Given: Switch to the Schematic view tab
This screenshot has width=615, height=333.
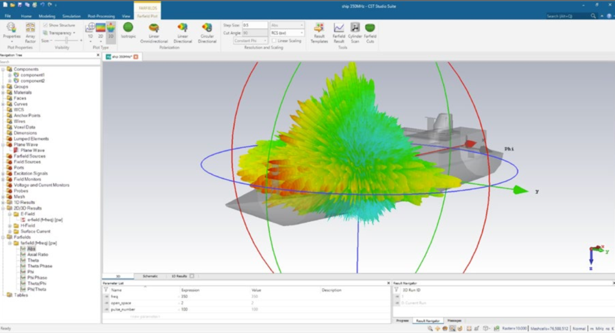Looking at the screenshot, I should (150, 276).
